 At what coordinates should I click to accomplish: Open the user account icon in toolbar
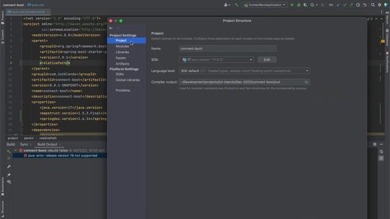click(x=226, y=5)
